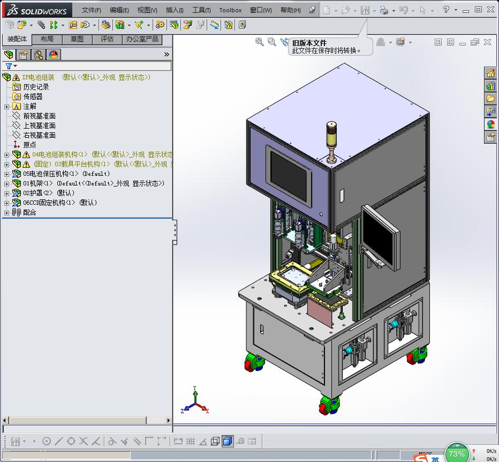Open the ConfigurationManager tab icon
Viewport: 499px width, 462px height.
coord(39,55)
